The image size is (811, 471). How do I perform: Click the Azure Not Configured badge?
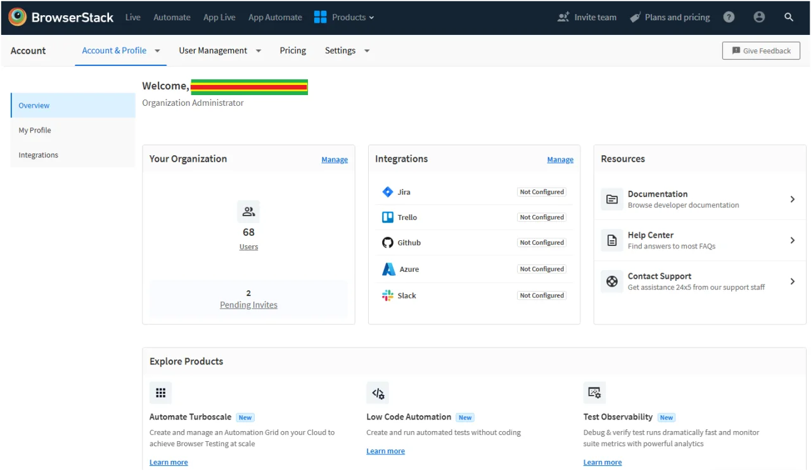point(542,269)
